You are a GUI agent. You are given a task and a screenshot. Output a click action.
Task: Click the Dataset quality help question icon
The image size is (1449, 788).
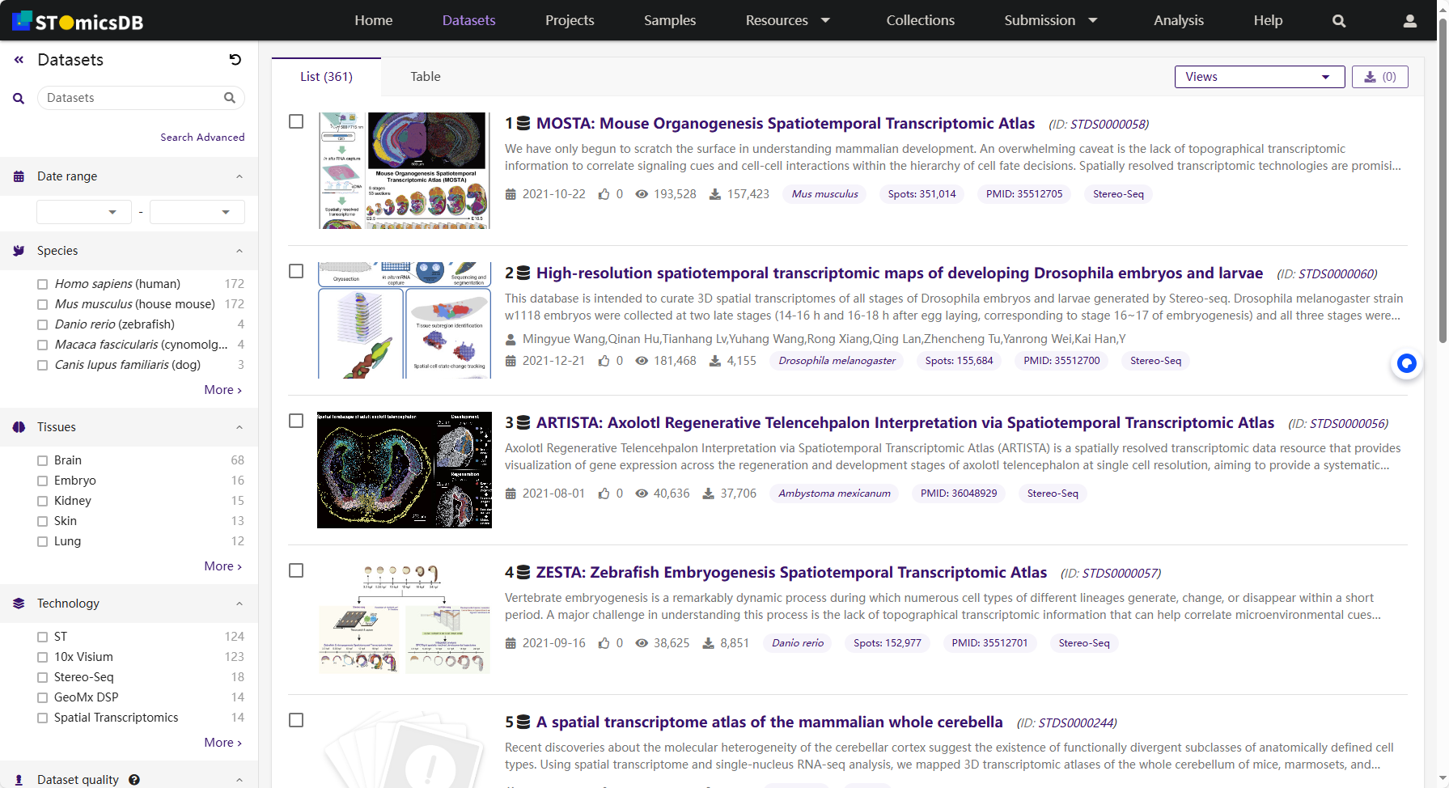click(x=134, y=780)
